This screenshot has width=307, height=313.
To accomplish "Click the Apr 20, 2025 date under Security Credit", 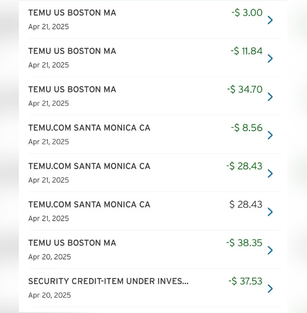I will 50,295.
